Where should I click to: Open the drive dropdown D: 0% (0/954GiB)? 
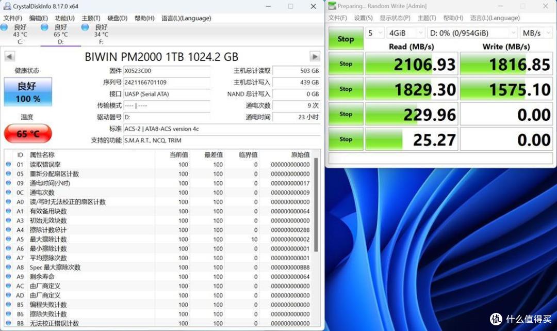(472, 33)
